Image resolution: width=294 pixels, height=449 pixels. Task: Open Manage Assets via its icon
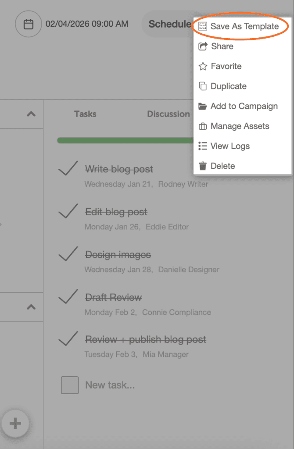[x=203, y=126]
